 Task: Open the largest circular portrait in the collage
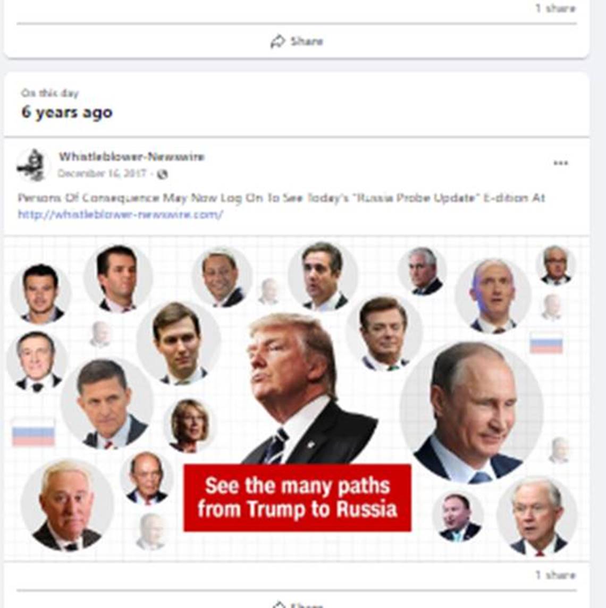pyautogui.click(x=472, y=412)
